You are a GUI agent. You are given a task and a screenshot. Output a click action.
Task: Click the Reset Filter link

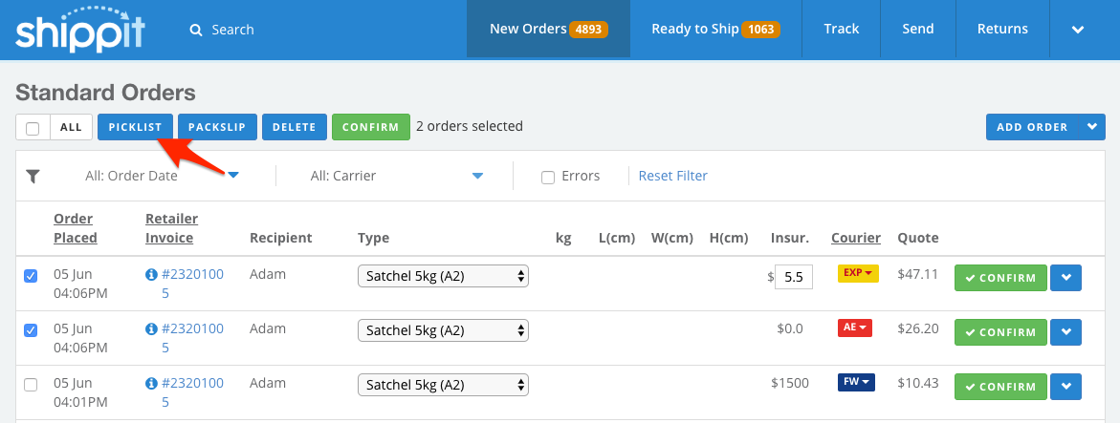tap(672, 176)
